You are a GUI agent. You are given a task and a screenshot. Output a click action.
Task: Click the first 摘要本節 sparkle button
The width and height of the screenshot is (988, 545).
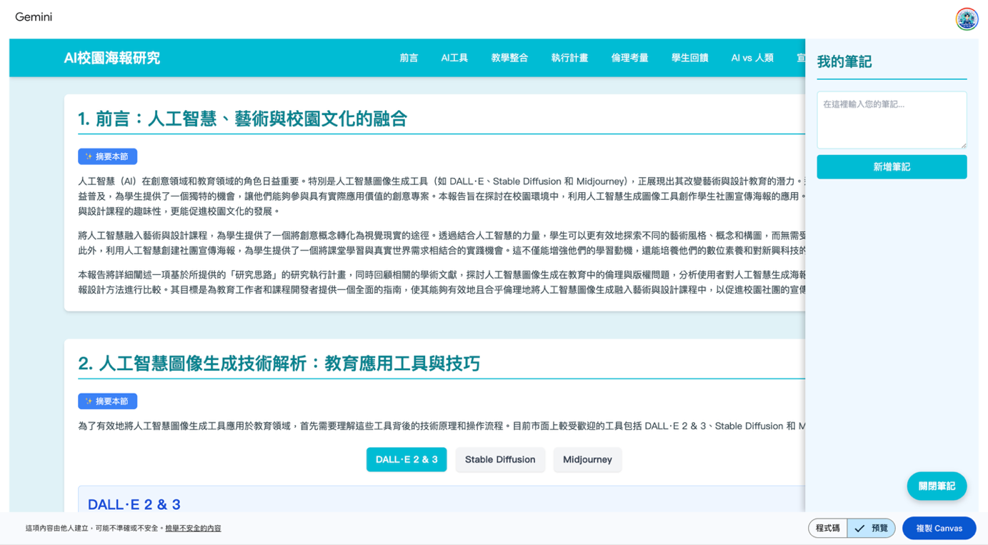[x=107, y=156]
